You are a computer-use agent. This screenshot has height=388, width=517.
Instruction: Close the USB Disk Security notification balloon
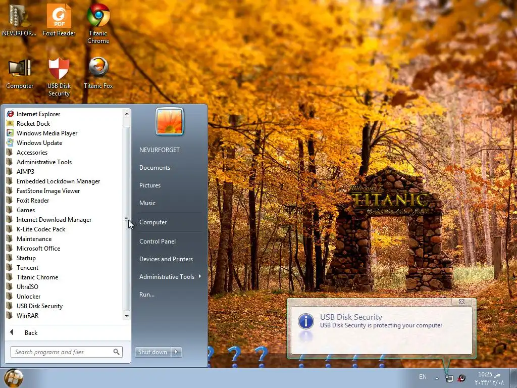tap(461, 302)
